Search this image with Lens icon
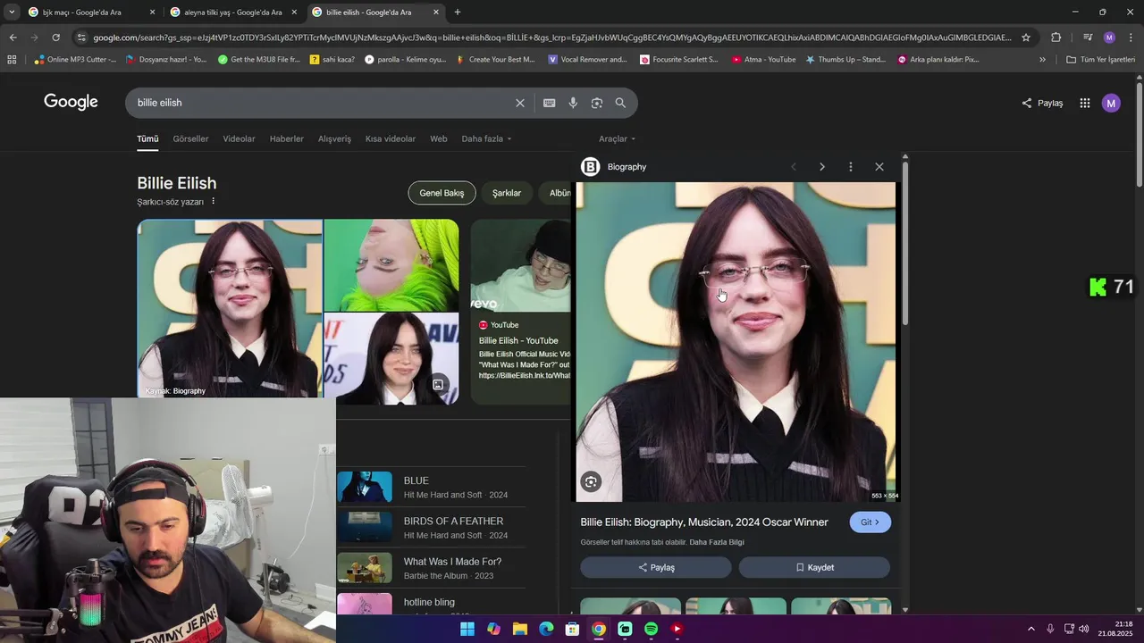 click(591, 482)
